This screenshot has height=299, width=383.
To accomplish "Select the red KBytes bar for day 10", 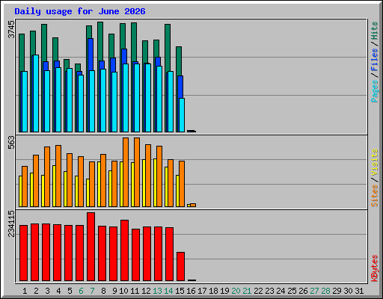I will click(124, 250).
